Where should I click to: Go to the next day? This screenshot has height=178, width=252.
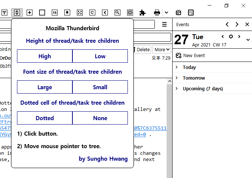tap(239, 36)
